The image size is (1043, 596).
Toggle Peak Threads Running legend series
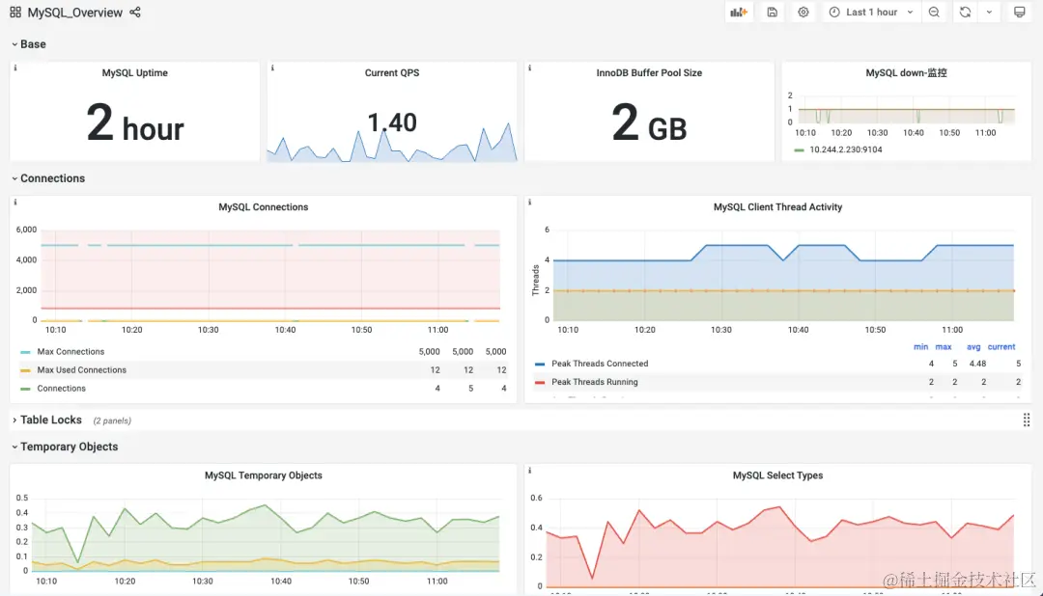coord(594,382)
